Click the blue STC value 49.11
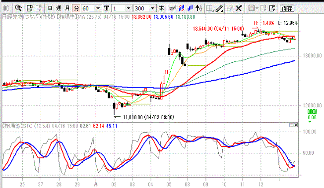324x188 pixels. pos(112,126)
